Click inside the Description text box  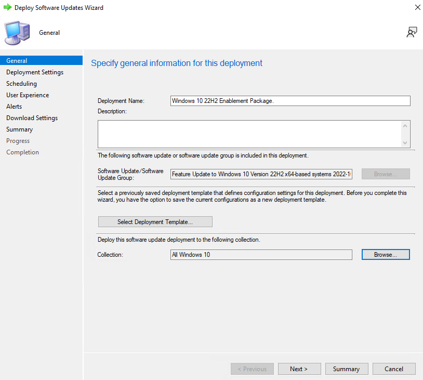pyautogui.click(x=249, y=134)
